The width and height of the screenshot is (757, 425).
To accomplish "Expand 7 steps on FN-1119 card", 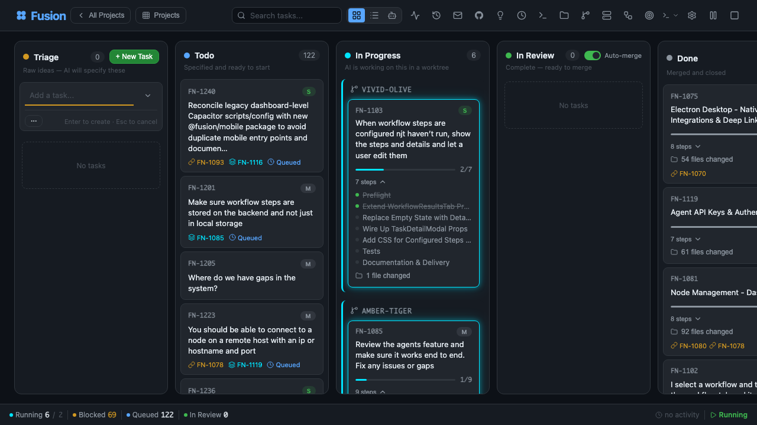I will (685, 239).
